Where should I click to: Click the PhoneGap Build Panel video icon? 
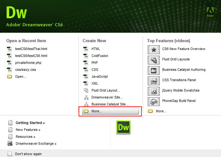[154, 102]
